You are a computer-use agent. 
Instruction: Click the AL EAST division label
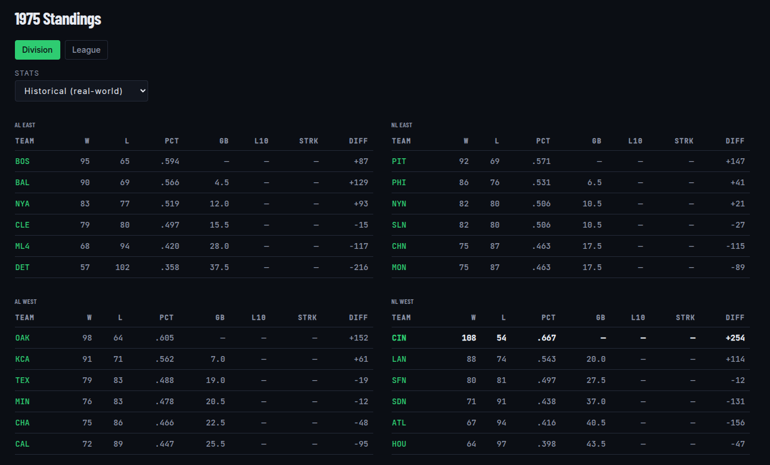pyautogui.click(x=25, y=125)
